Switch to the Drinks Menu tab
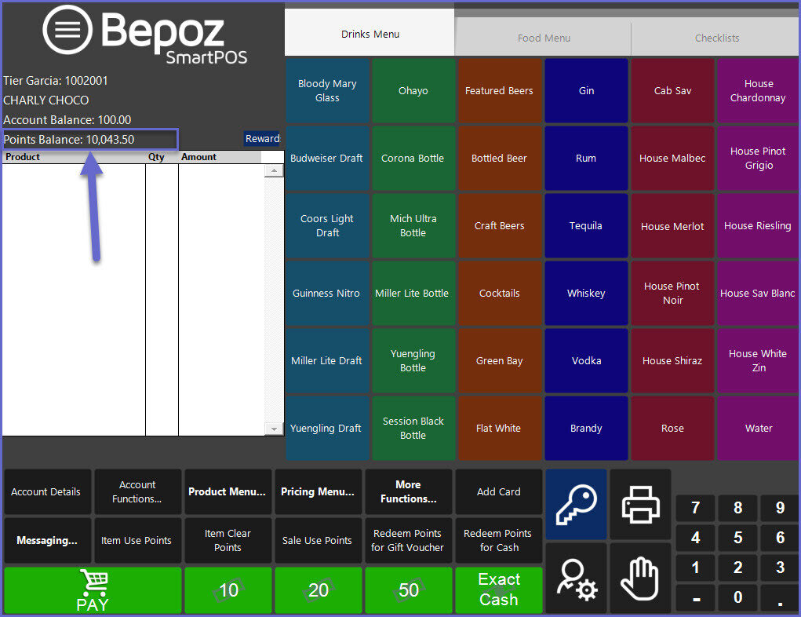801x617 pixels. point(370,34)
